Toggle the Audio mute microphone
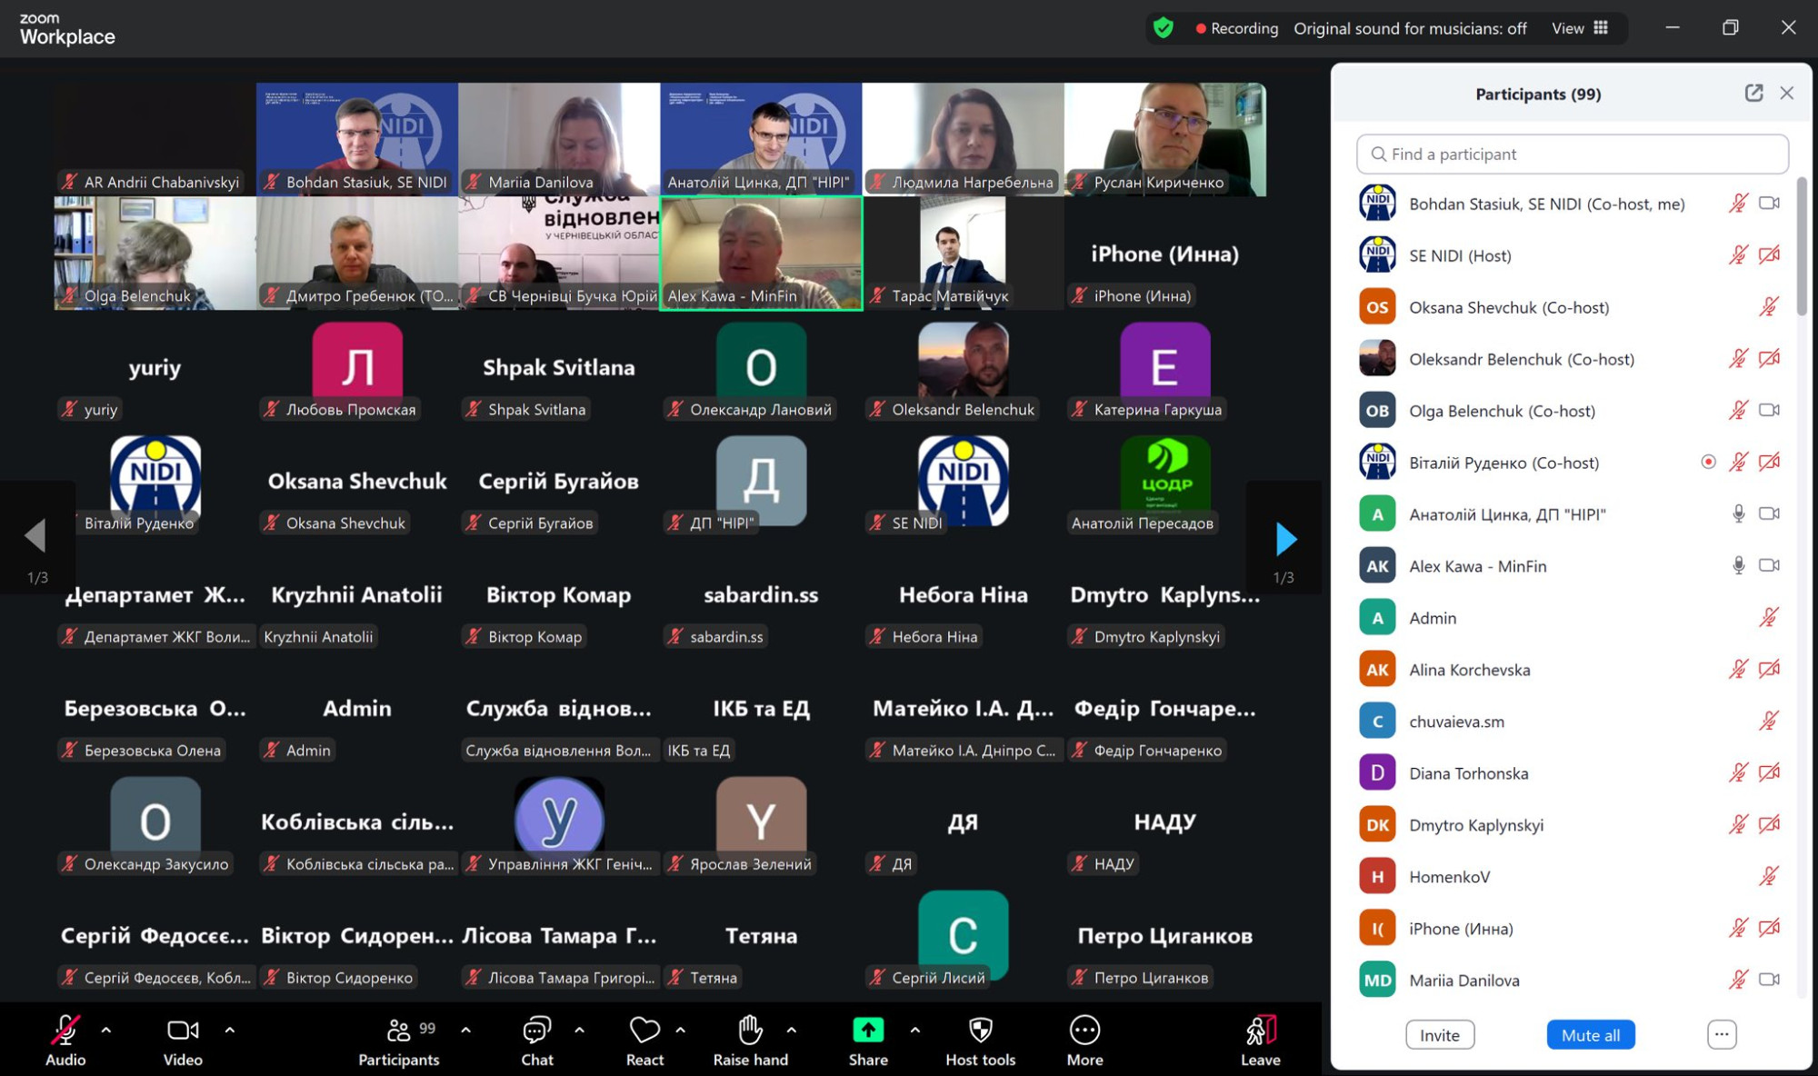1818x1076 pixels. point(65,1031)
